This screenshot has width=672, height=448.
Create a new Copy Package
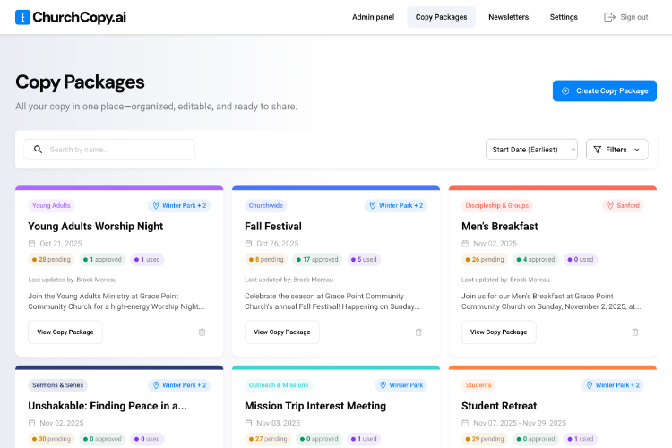pyautogui.click(x=604, y=90)
